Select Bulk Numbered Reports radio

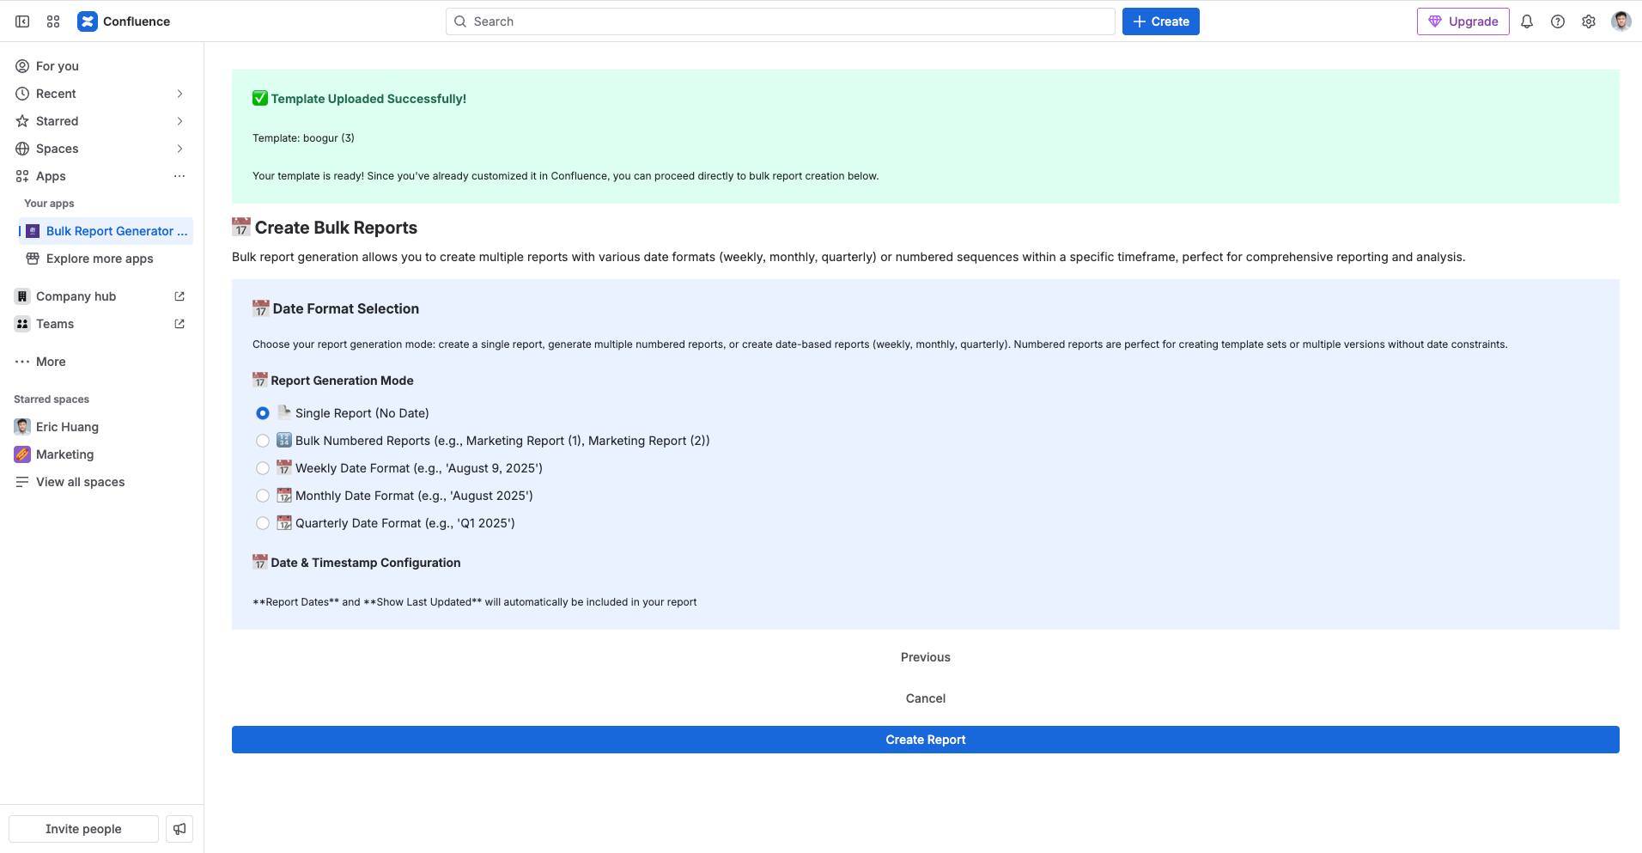pyautogui.click(x=263, y=441)
